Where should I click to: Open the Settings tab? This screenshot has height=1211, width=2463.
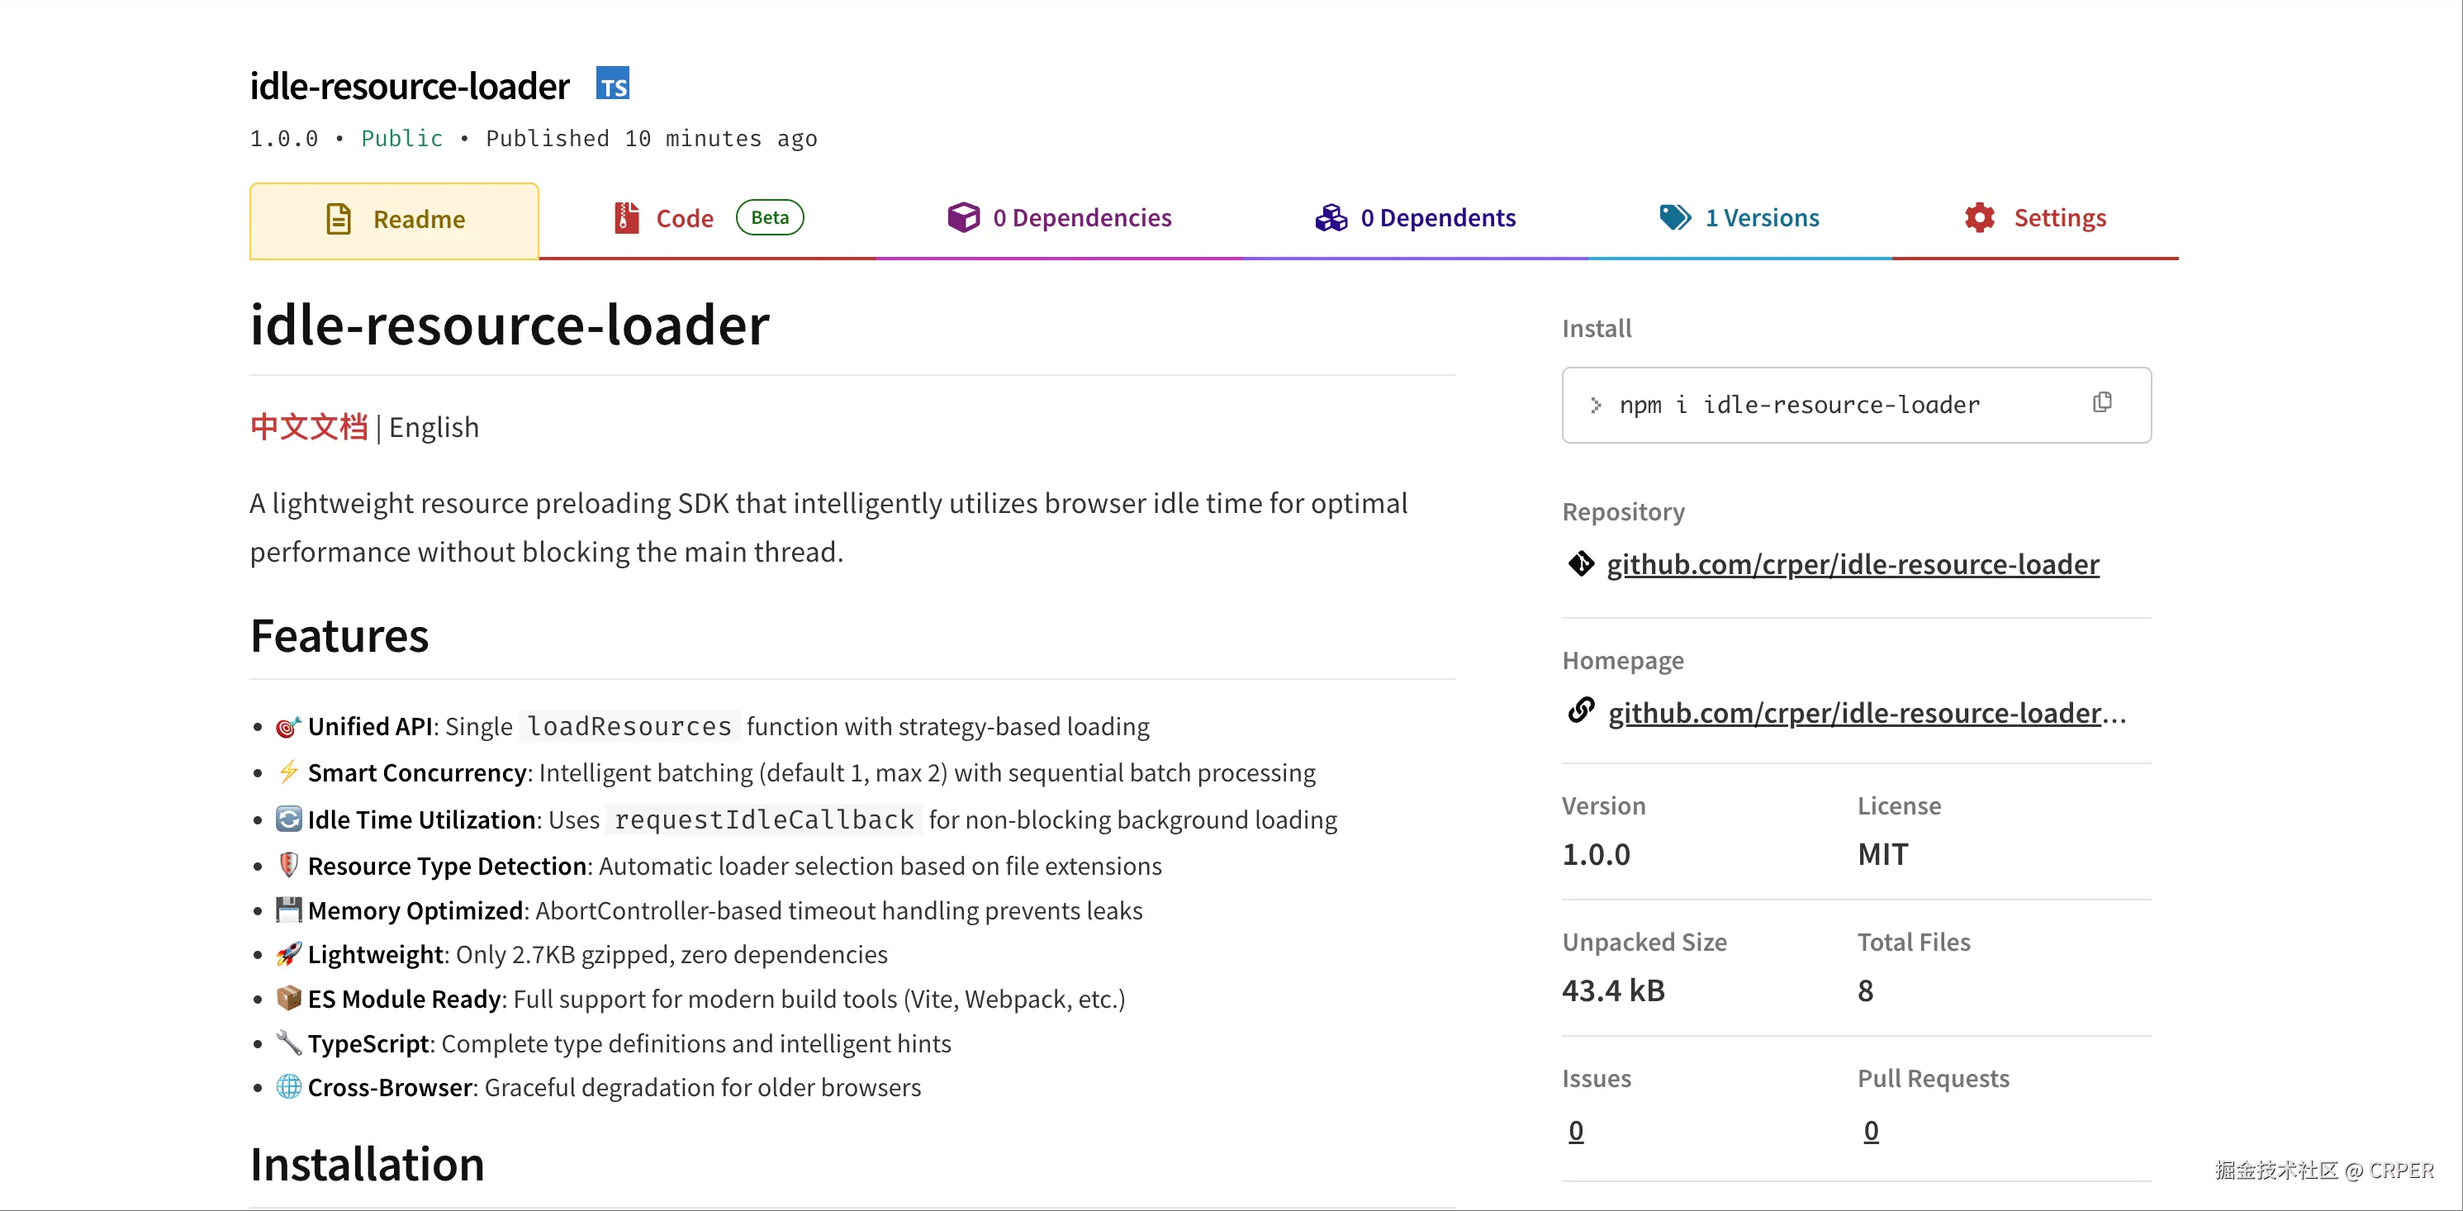[2059, 218]
